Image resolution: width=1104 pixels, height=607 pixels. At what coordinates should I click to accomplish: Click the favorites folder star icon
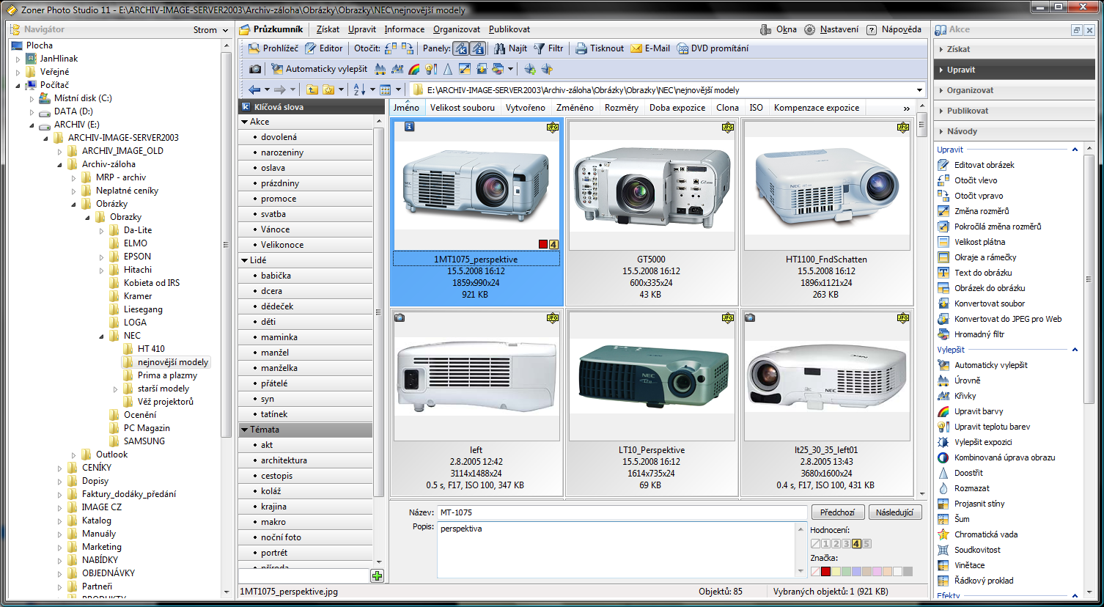328,89
